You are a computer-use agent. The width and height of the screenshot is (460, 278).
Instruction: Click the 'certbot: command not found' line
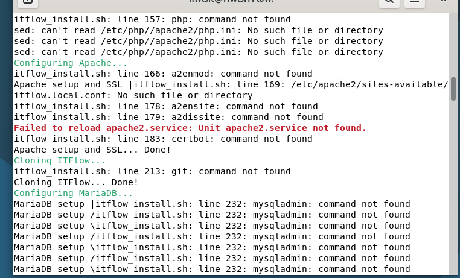163,139
